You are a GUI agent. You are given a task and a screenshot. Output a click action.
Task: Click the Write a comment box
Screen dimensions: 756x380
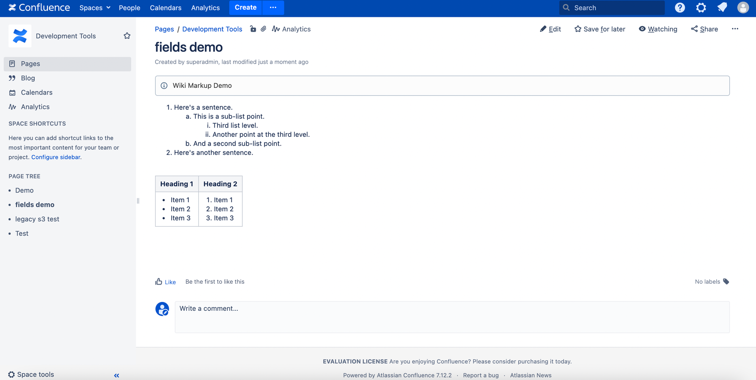click(x=452, y=317)
